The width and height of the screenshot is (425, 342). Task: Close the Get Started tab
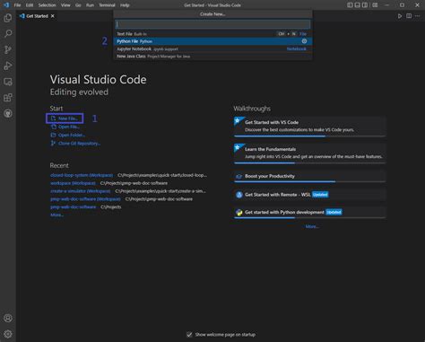[x=53, y=16]
